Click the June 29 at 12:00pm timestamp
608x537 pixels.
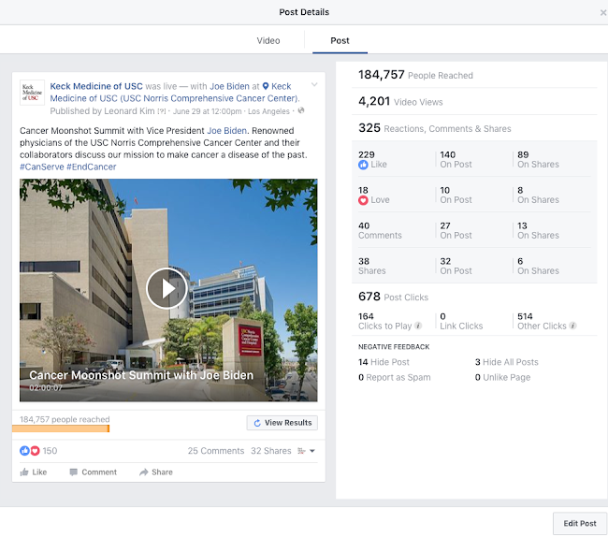pos(207,111)
